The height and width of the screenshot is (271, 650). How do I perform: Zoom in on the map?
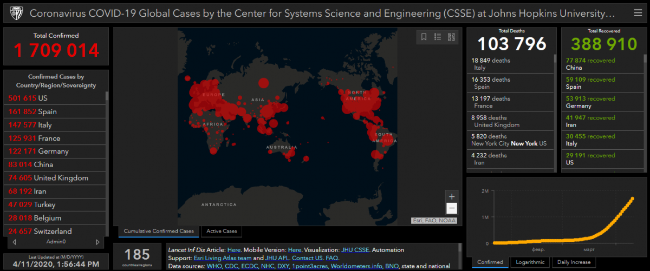point(452,196)
